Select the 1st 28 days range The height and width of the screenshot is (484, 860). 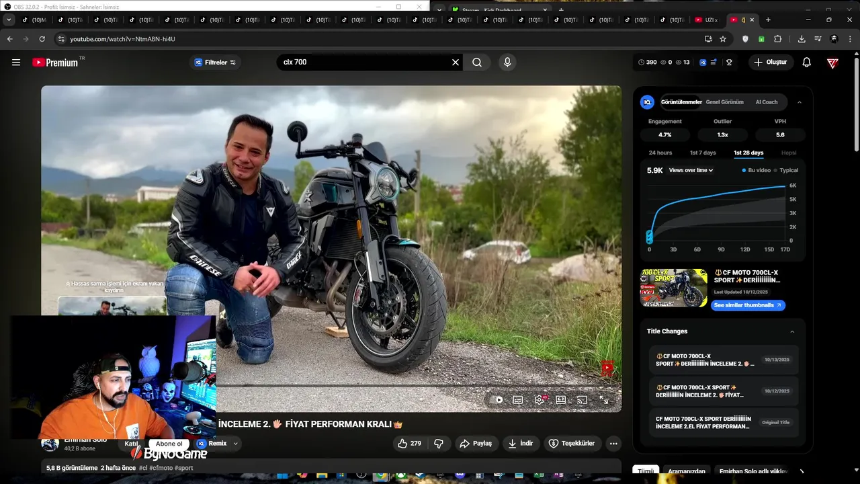[x=748, y=153]
